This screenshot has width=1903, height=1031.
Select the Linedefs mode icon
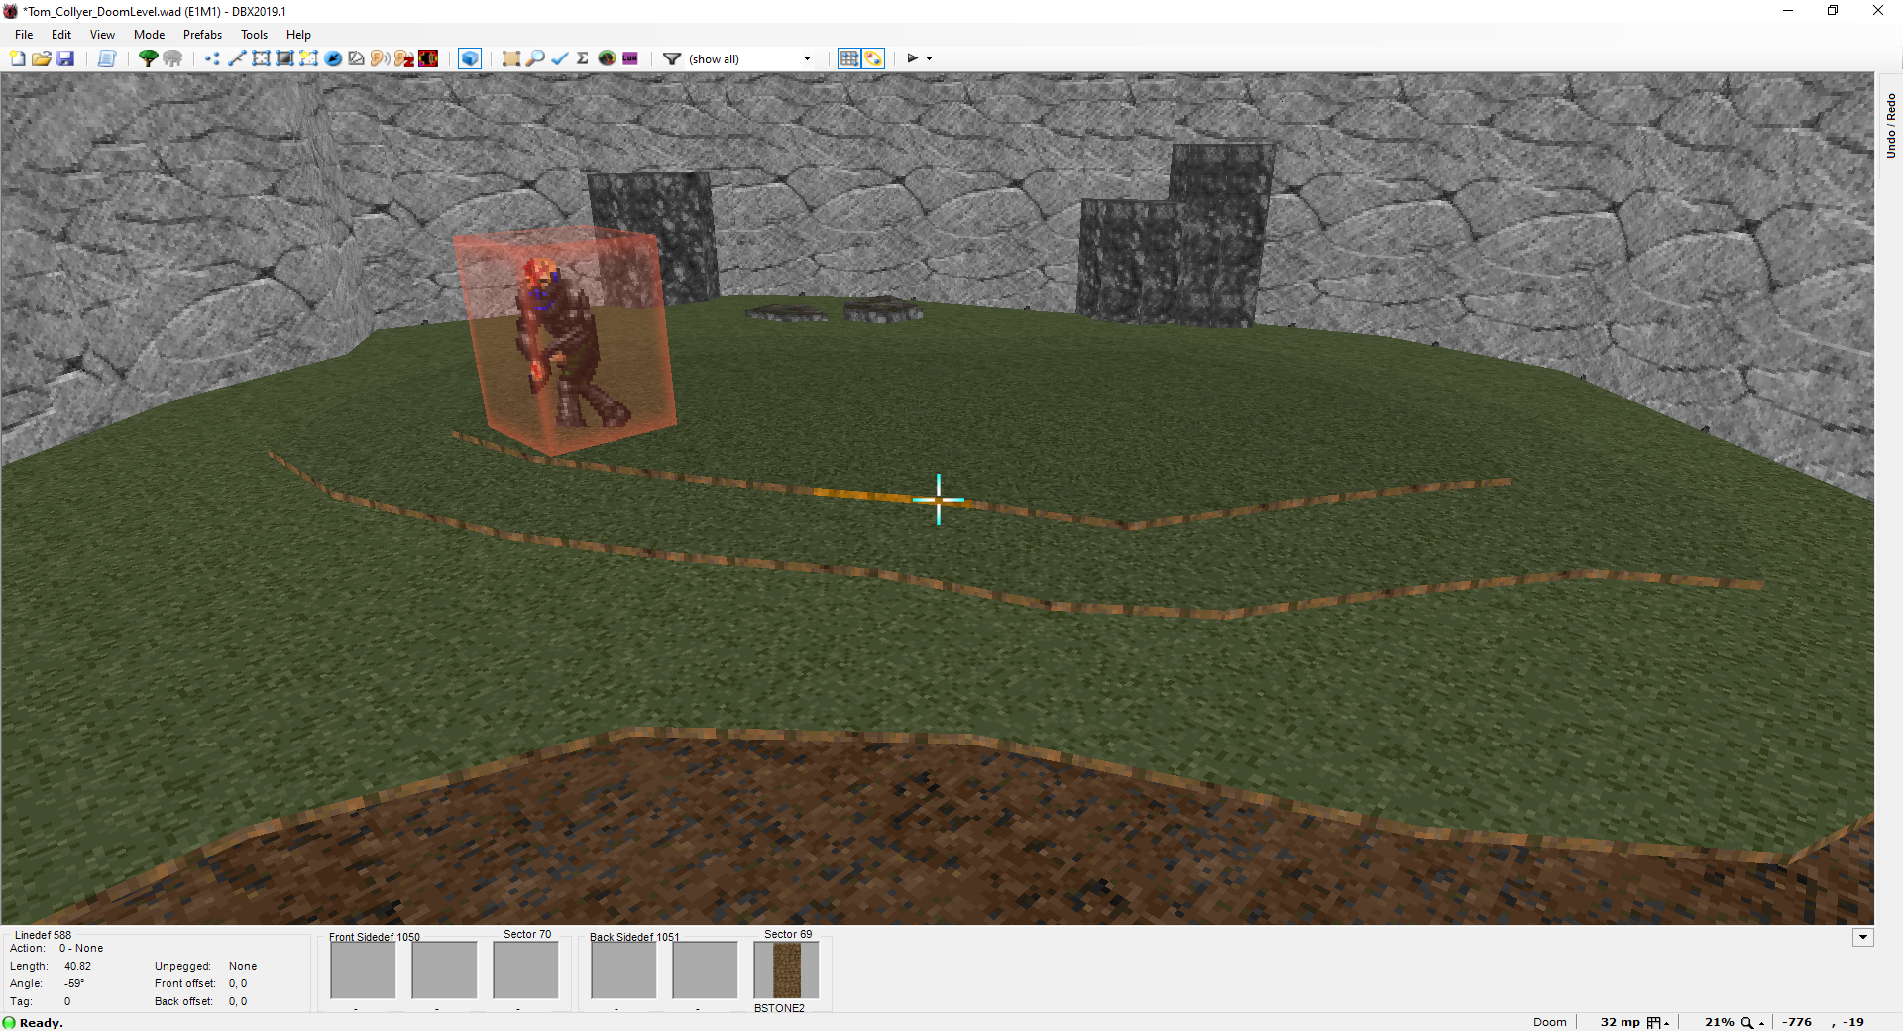click(x=237, y=58)
